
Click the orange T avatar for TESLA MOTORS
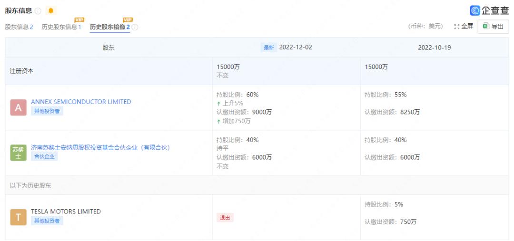pyautogui.click(x=19, y=217)
